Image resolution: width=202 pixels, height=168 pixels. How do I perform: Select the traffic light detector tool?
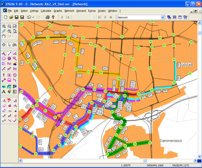[15, 86]
